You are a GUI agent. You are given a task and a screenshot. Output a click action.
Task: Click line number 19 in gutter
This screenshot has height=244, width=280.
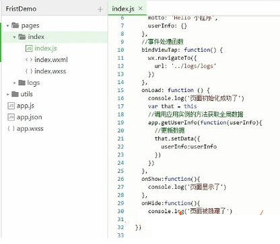(x=120, y=122)
